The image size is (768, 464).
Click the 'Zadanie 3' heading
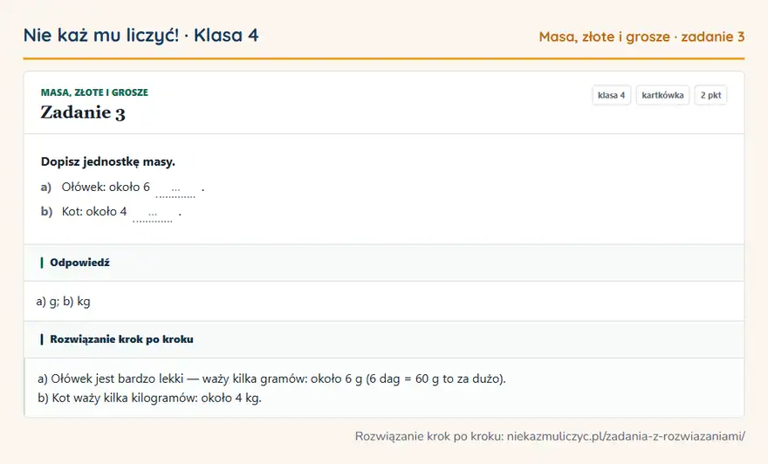83,113
